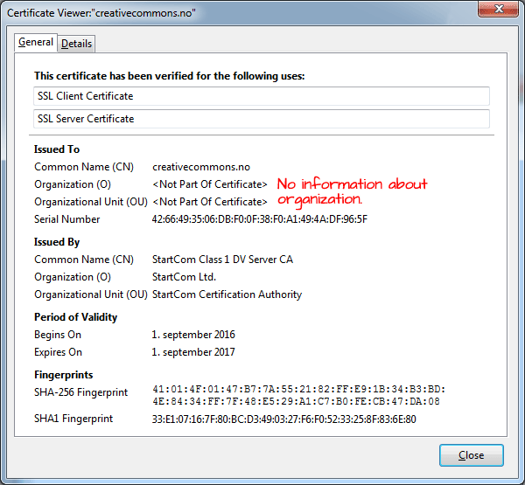Click the SSL Server Certificate field
525x485 pixels.
[261, 119]
